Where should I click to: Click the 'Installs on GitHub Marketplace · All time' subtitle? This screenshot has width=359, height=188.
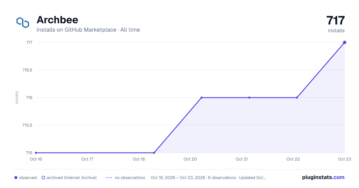pyautogui.click(x=88, y=30)
